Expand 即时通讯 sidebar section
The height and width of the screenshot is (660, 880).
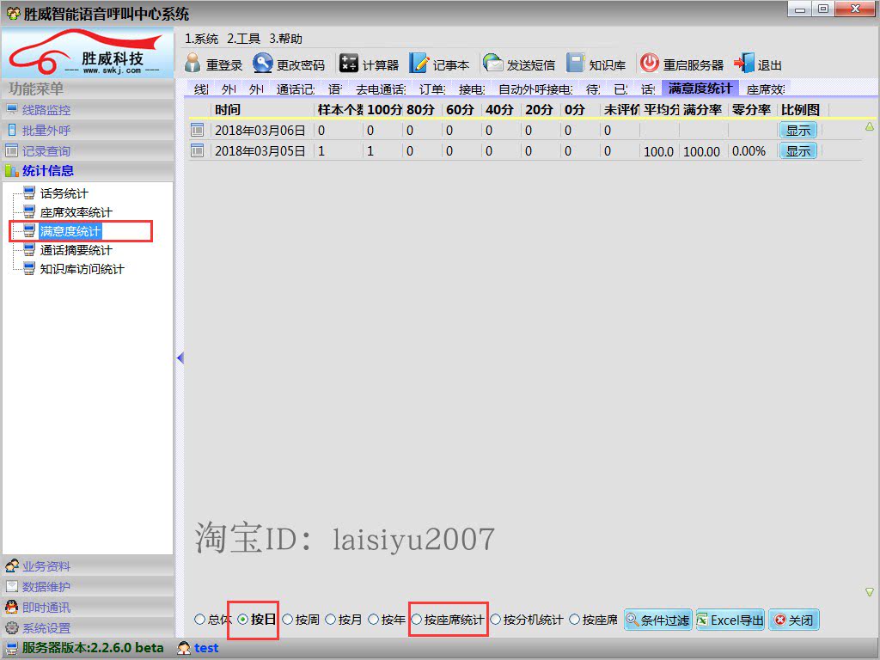[87, 608]
